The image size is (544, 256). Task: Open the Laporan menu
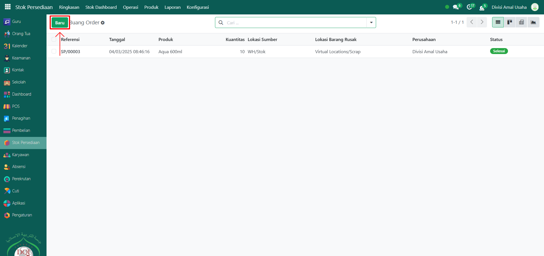click(x=172, y=7)
